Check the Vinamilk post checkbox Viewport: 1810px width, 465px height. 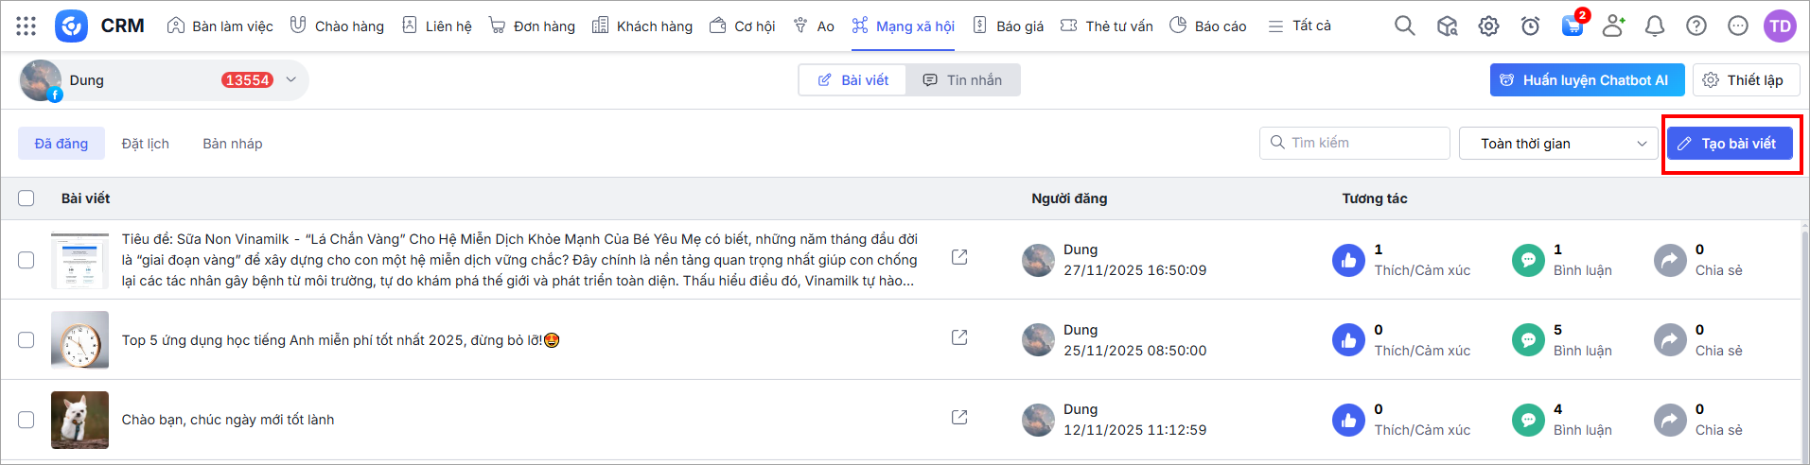pos(26,260)
